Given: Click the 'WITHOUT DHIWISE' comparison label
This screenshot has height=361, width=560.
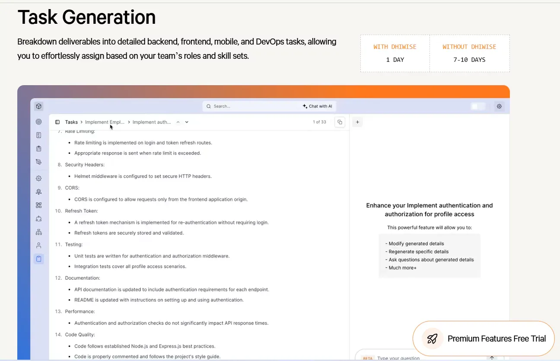Looking at the screenshot, I should pos(469,47).
